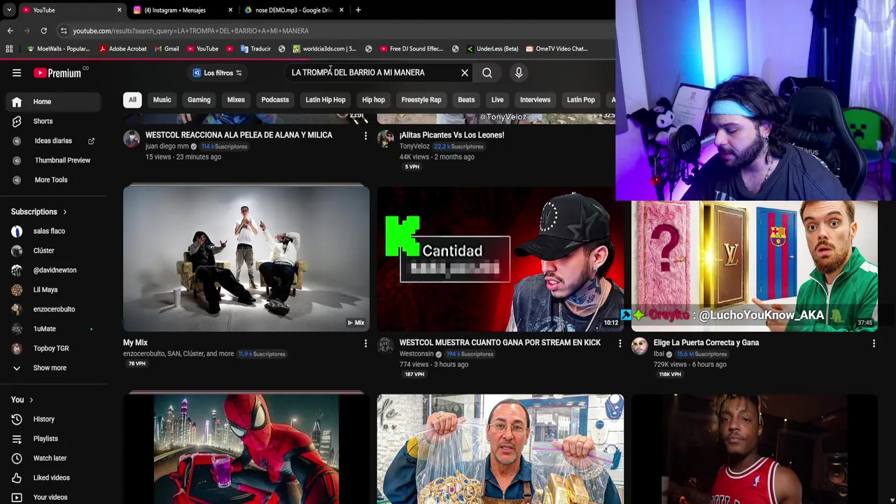The image size is (896, 504).
Task: Click juan diego mm channel avatar
Action: click(x=132, y=138)
